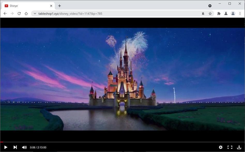
Task: Skip to next video
Action: 15,147
